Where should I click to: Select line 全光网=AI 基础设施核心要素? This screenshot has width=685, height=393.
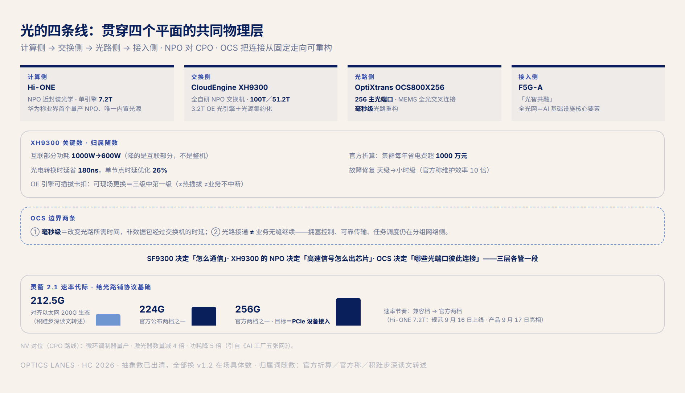pos(559,109)
